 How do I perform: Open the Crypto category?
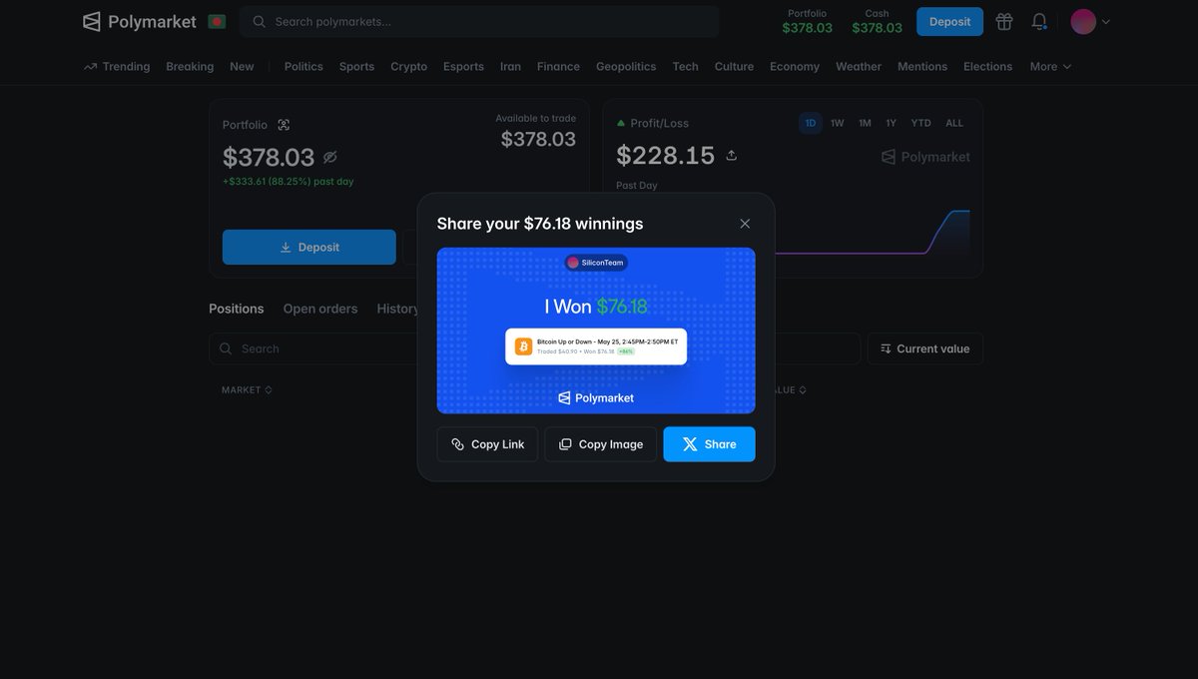pos(408,67)
